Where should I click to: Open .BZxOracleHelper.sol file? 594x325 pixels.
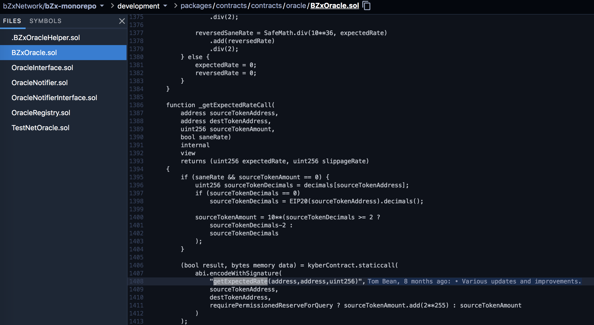(x=63, y=38)
